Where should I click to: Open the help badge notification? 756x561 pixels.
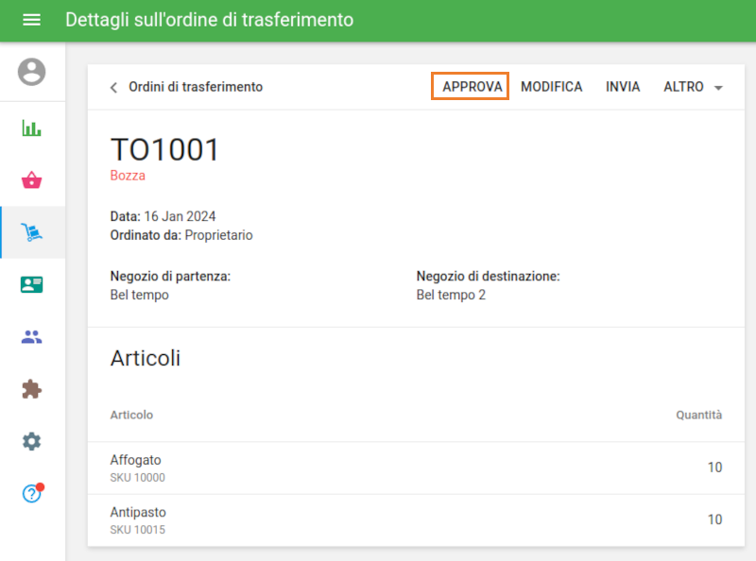coord(39,484)
